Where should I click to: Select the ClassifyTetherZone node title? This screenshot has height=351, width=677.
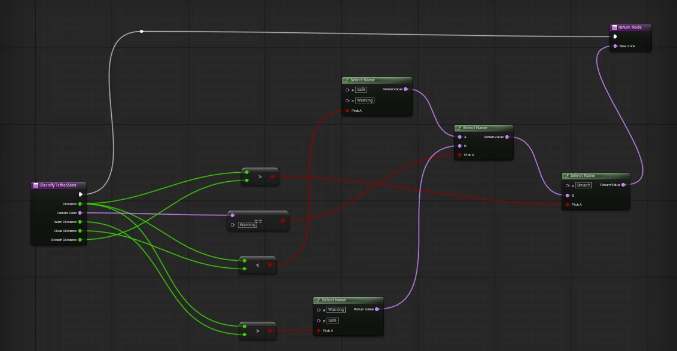[58, 185]
